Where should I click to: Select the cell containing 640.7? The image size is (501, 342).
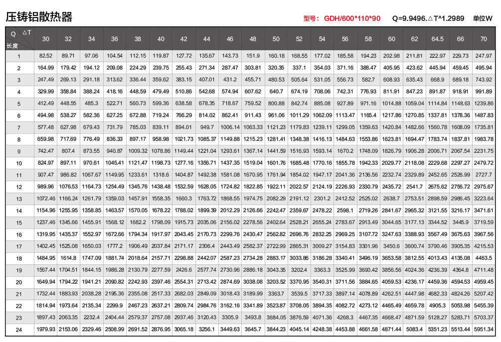[276, 92]
